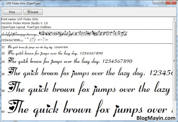Click the 24-point pangram sample
This screenshot has width=178, height=122.
70,61
